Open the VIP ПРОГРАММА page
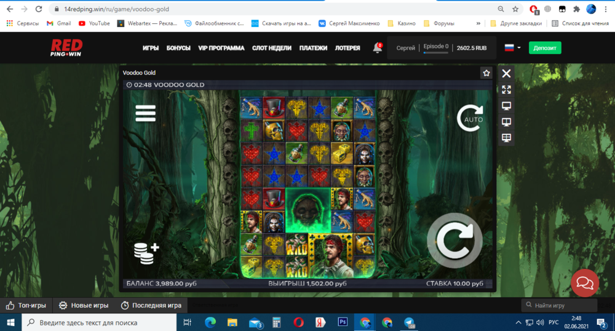This screenshot has height=331, width=615. tap(221, 48)
